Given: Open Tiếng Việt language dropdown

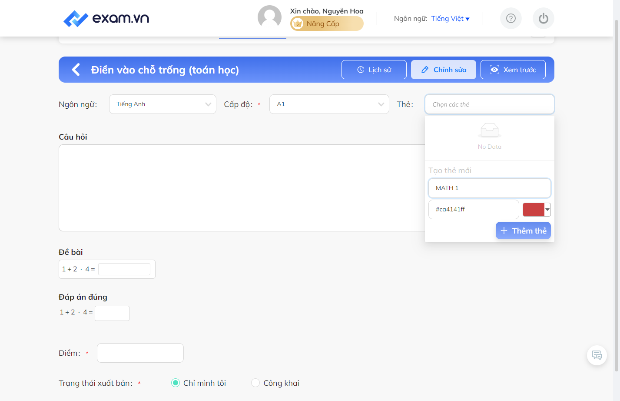Looking at the screenshot, I should 450,18.
